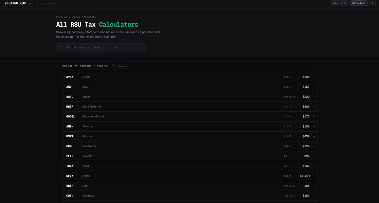Click the $90 price for PLTR
Viewport: 379px width, 203px height.
[307, 156]
